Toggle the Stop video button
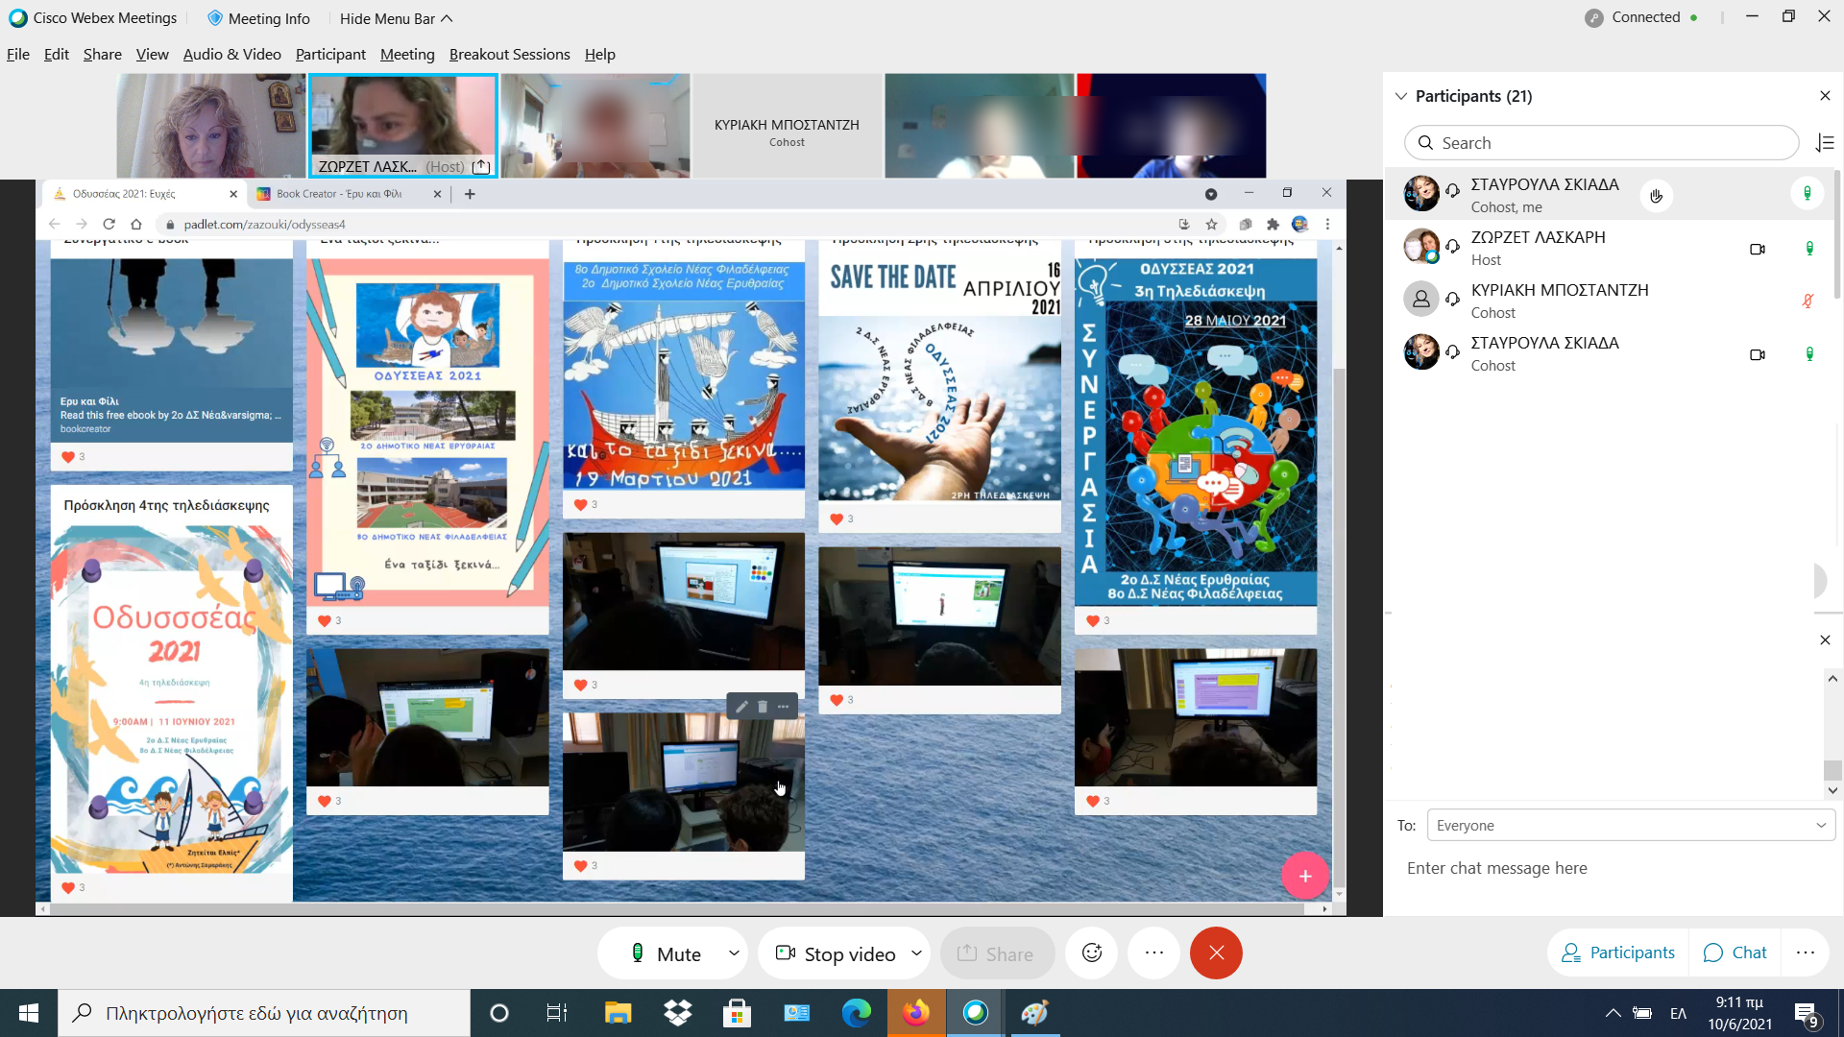Screen dimensions: 1844x1037 (836, 953)
